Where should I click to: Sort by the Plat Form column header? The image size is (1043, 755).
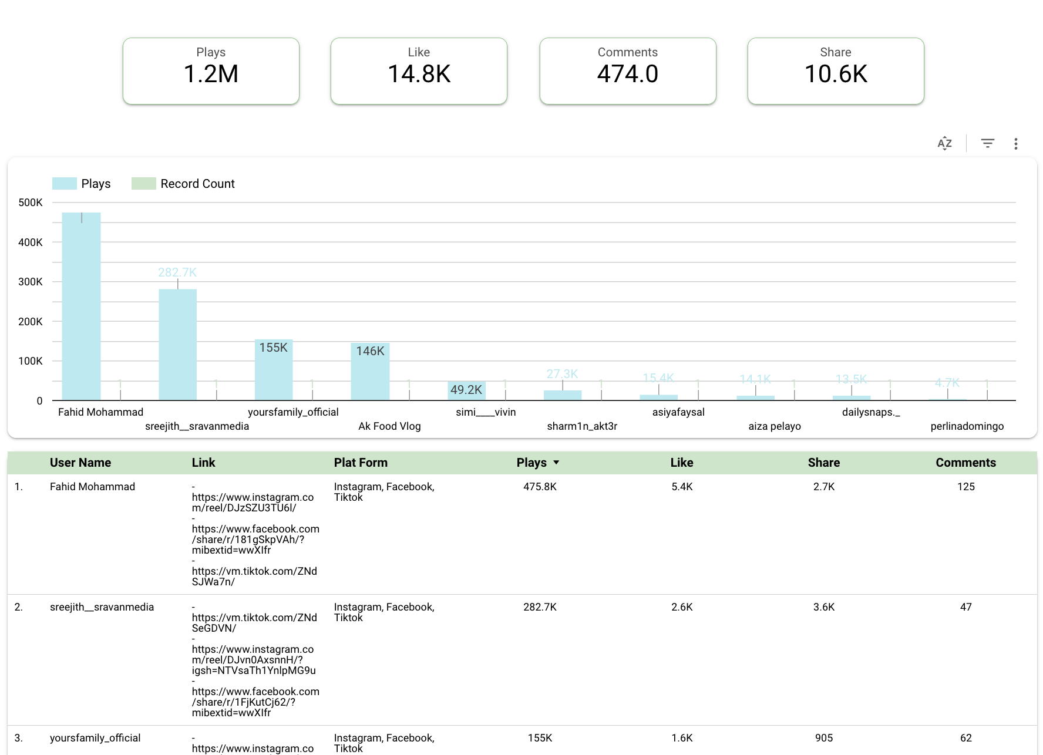(x=361, y=463)
